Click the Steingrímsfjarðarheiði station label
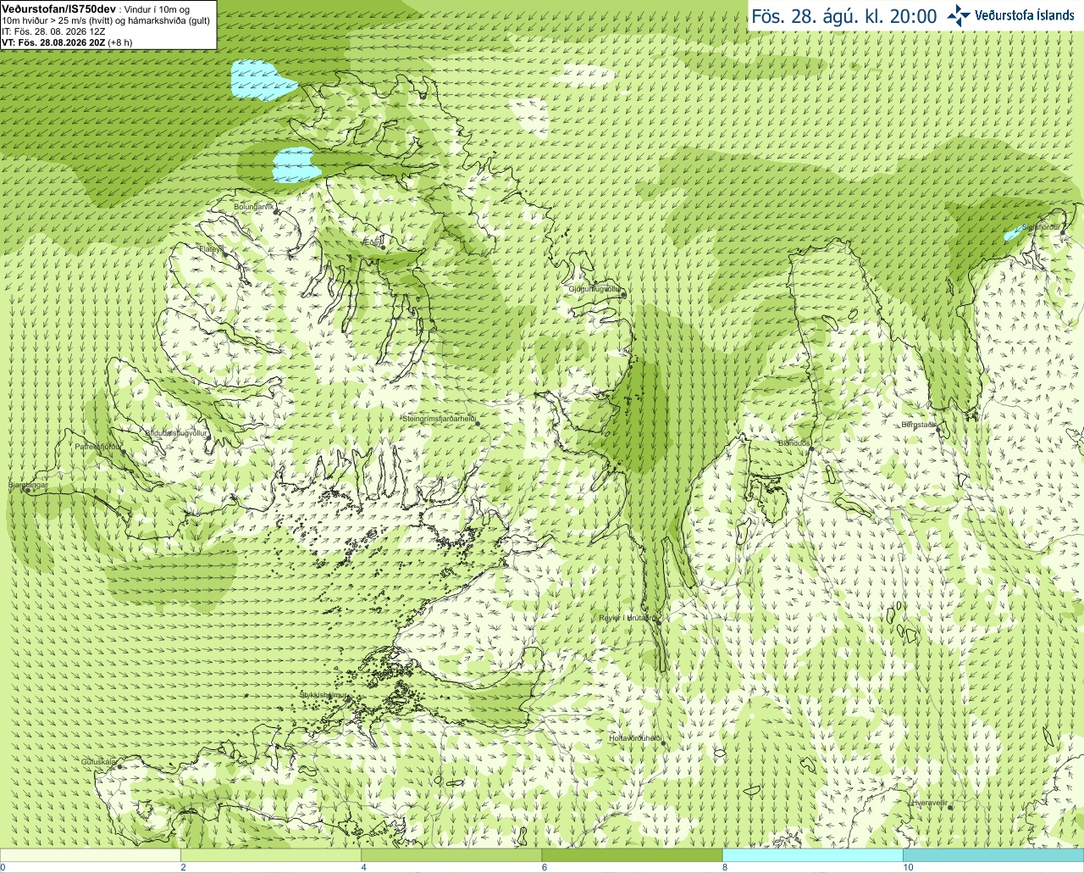 click(439, 419)
